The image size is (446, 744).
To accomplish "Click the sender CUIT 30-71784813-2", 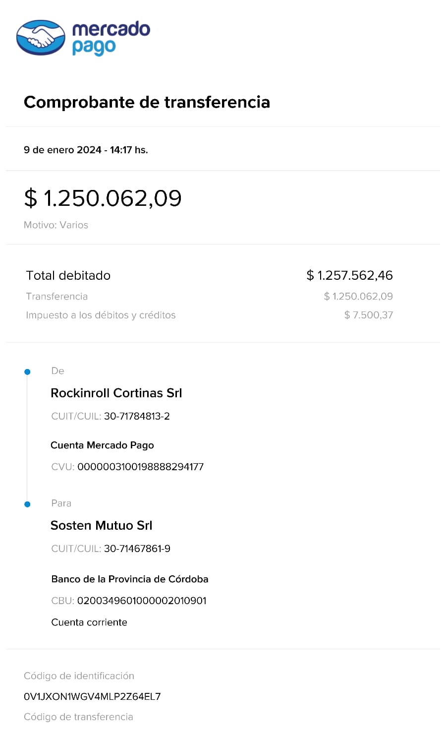I will [x=137, y=417].
